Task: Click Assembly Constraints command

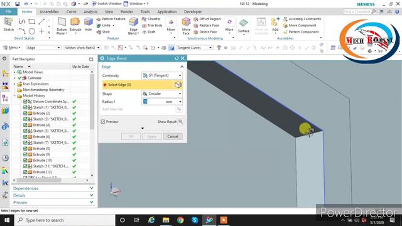Action: click(x=302, y=19)
